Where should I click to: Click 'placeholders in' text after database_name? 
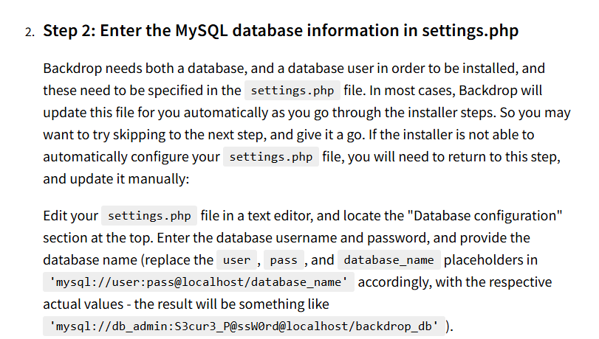point(490,260)
